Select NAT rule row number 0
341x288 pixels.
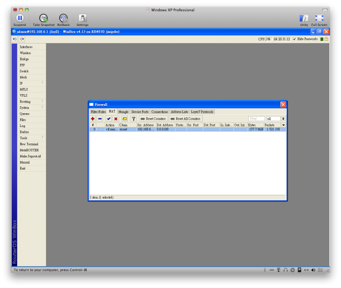coord(188,129)
